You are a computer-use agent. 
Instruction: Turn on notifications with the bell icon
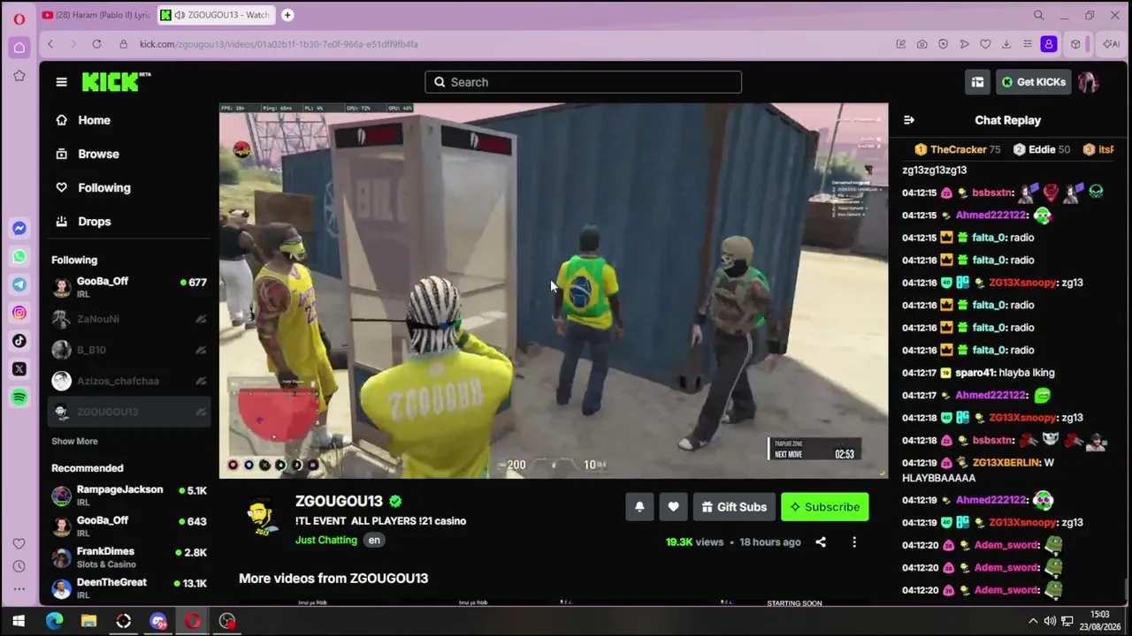coord(639,507)
